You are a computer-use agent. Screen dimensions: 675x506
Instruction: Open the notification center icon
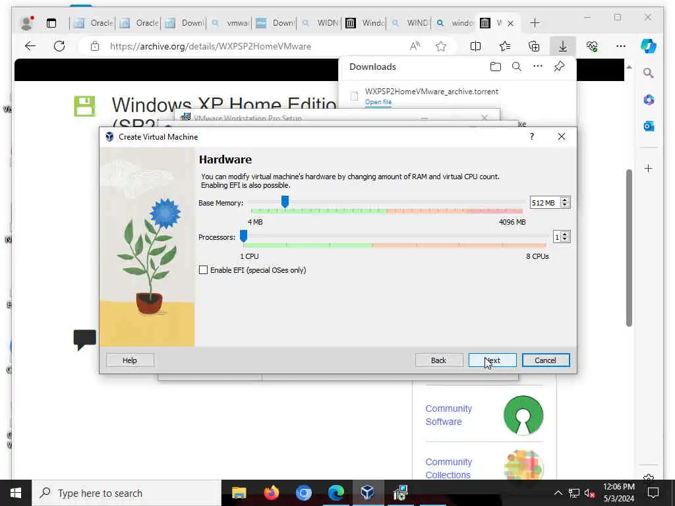pyautogui.click(x=653, y=493)
